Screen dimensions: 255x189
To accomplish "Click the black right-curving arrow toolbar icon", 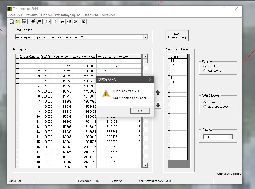I will coord(39,21).
